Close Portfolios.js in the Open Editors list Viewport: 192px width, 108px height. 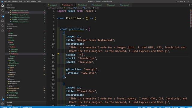click(x=8, y=13)
